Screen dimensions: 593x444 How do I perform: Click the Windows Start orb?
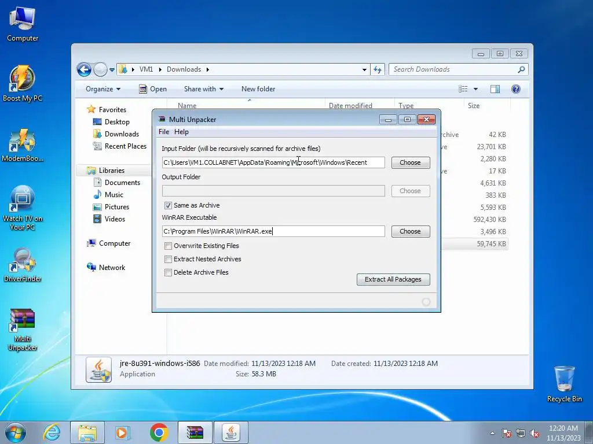coord(16,432)
